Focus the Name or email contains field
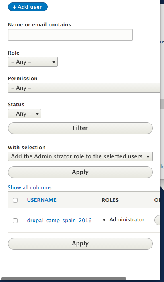164x282 pixels. (70, 35)
